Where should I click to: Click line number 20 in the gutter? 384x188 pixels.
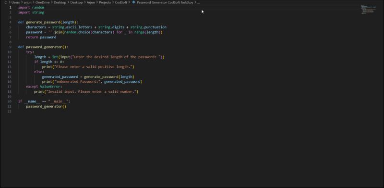coord(9,101)
